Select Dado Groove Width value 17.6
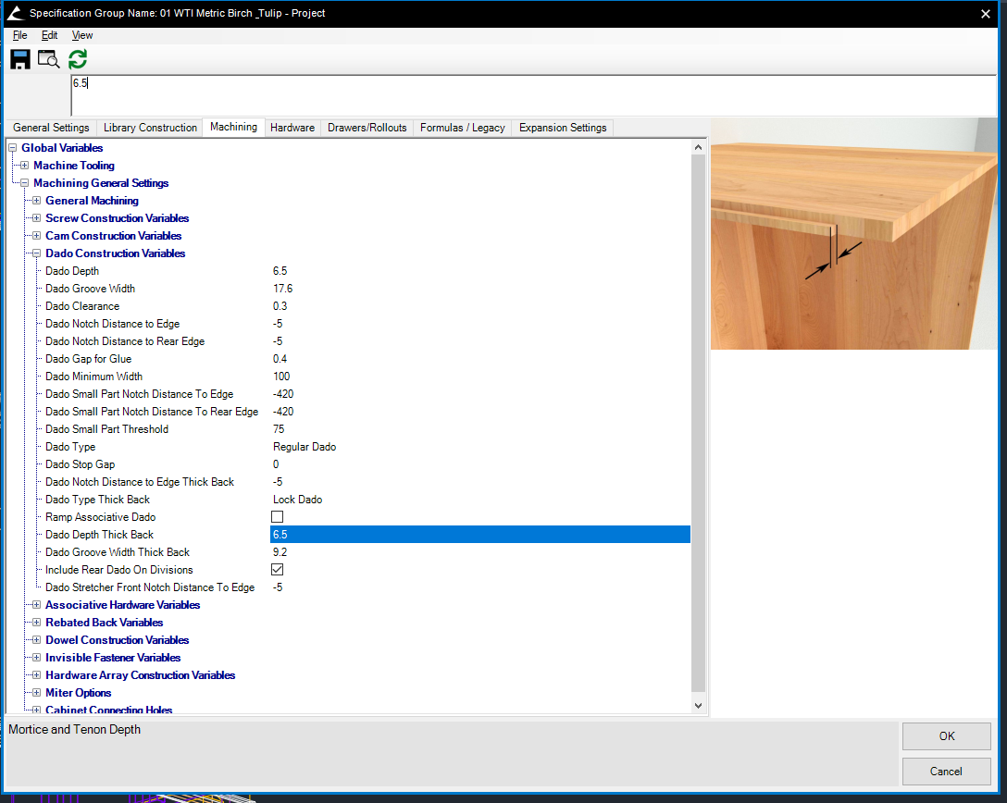This screenshot has width=1007, height=803. click(283, 289)
